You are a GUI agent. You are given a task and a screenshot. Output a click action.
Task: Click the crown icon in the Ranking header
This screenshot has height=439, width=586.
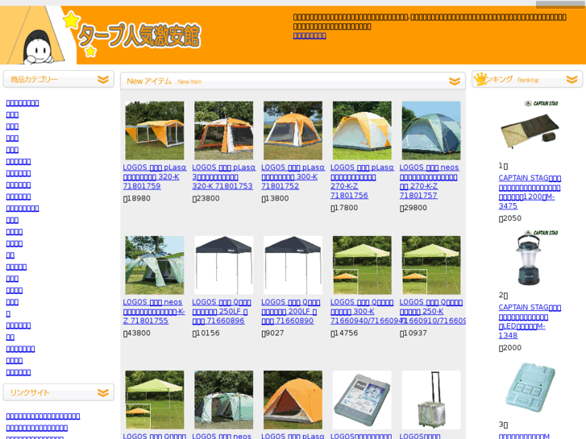(480, 79)
